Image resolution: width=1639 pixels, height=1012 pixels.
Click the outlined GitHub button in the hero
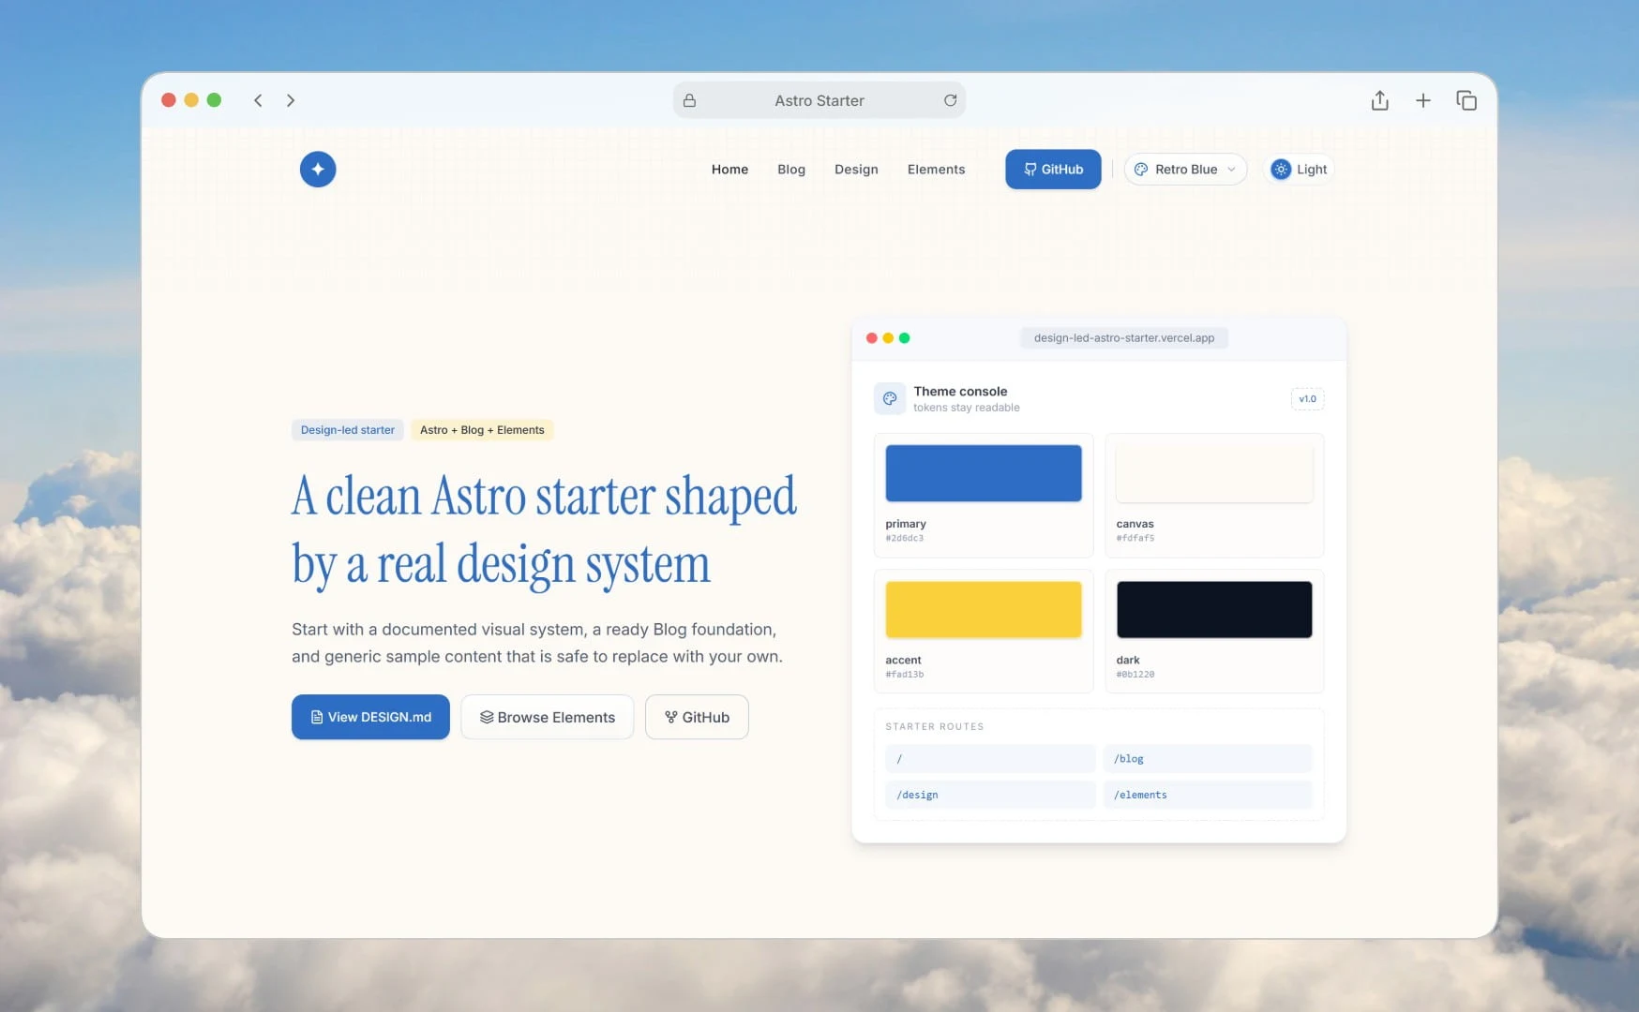pos(697,717)
